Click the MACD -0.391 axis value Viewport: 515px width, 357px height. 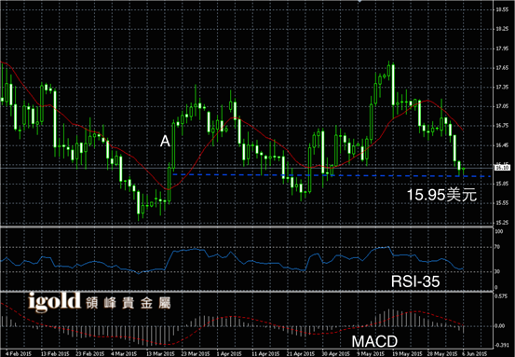click(x=501, y=345)
